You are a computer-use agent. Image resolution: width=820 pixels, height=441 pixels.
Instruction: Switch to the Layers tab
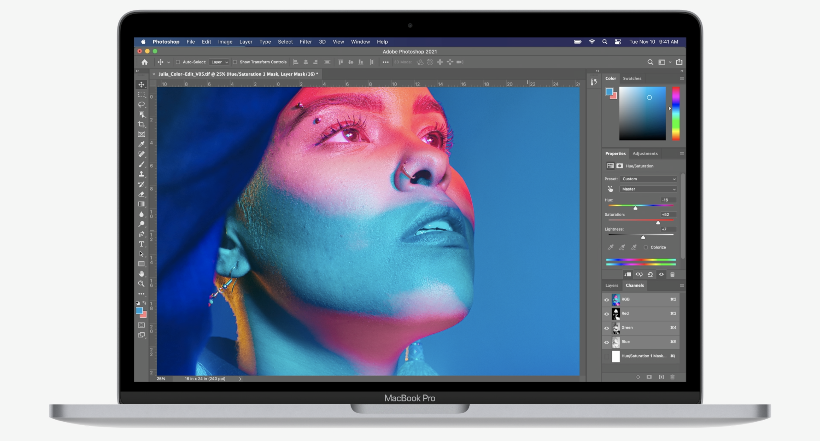(x=612, y=285)
